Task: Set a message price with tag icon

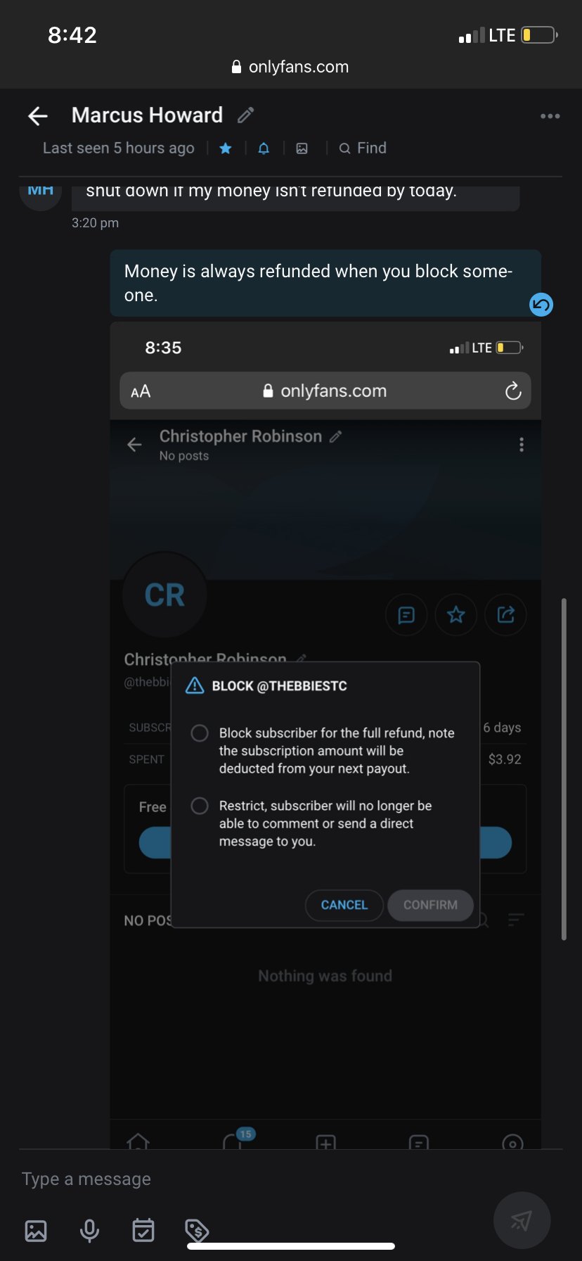Action: click(x=197, y=1230)
